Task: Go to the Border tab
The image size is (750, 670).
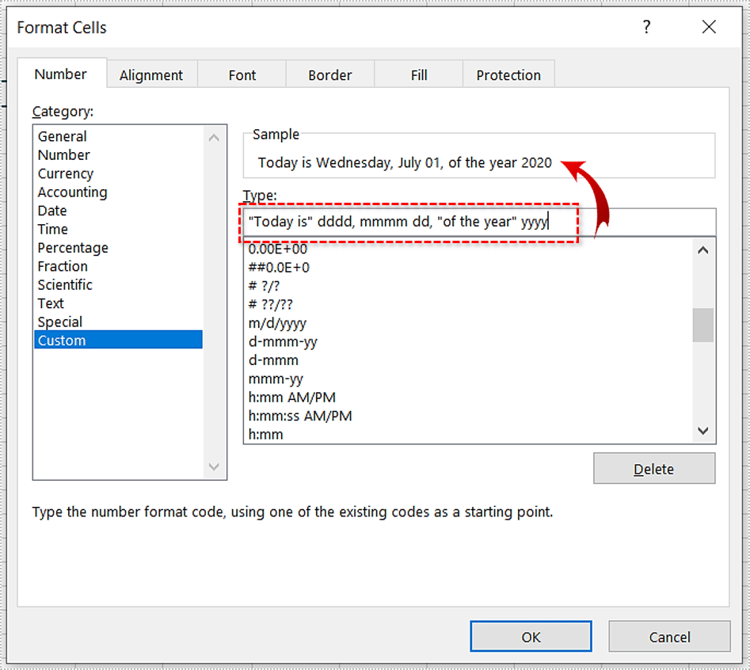Action: point(329,75)
